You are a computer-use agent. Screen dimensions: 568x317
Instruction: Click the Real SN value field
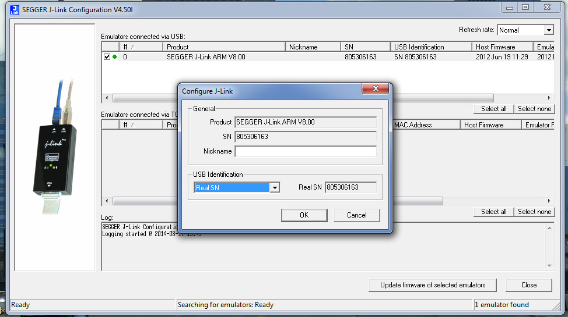click(350, 187)
